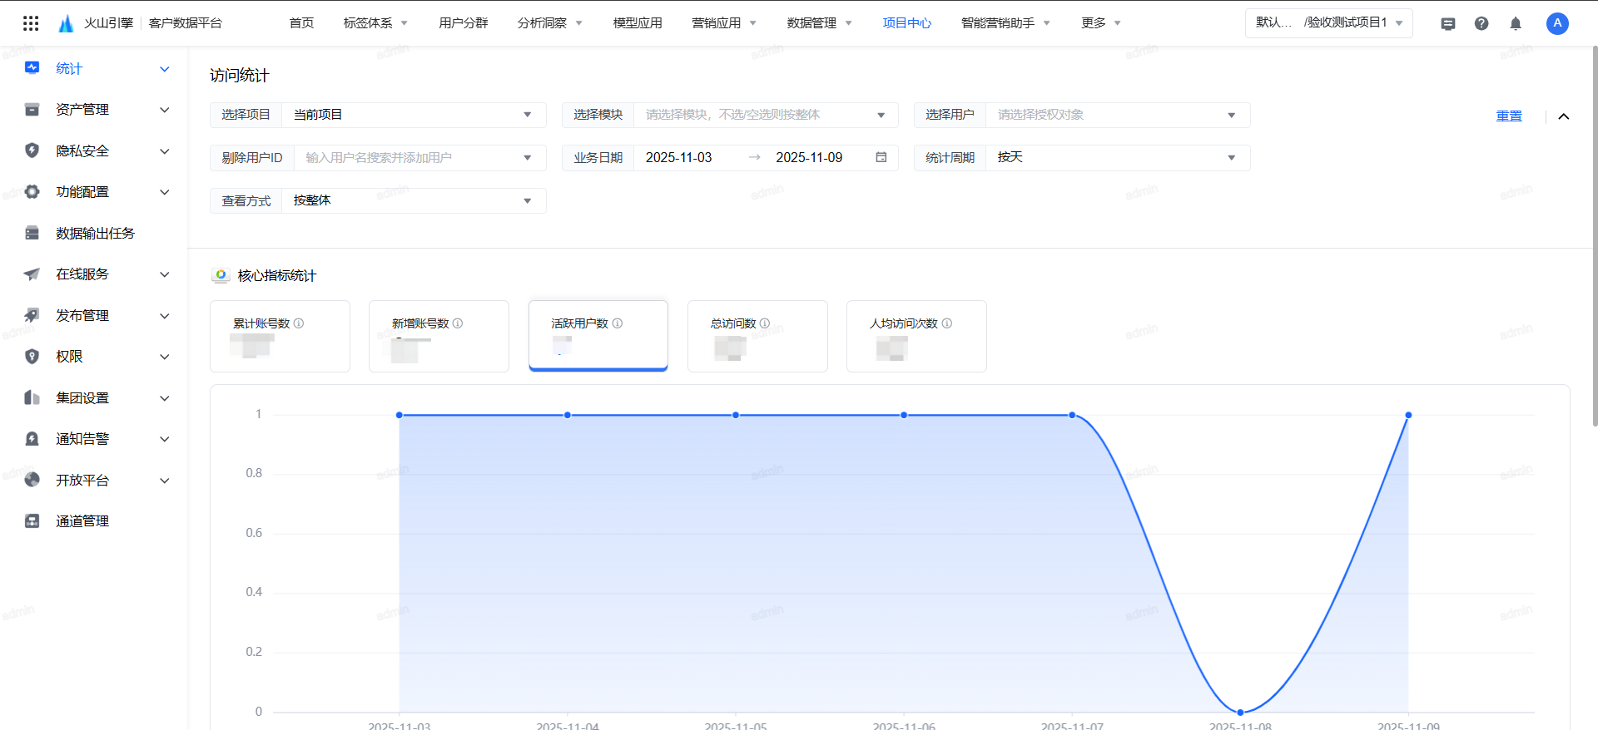Expand the 功能配置 sidebar section

tap(165, 192)
